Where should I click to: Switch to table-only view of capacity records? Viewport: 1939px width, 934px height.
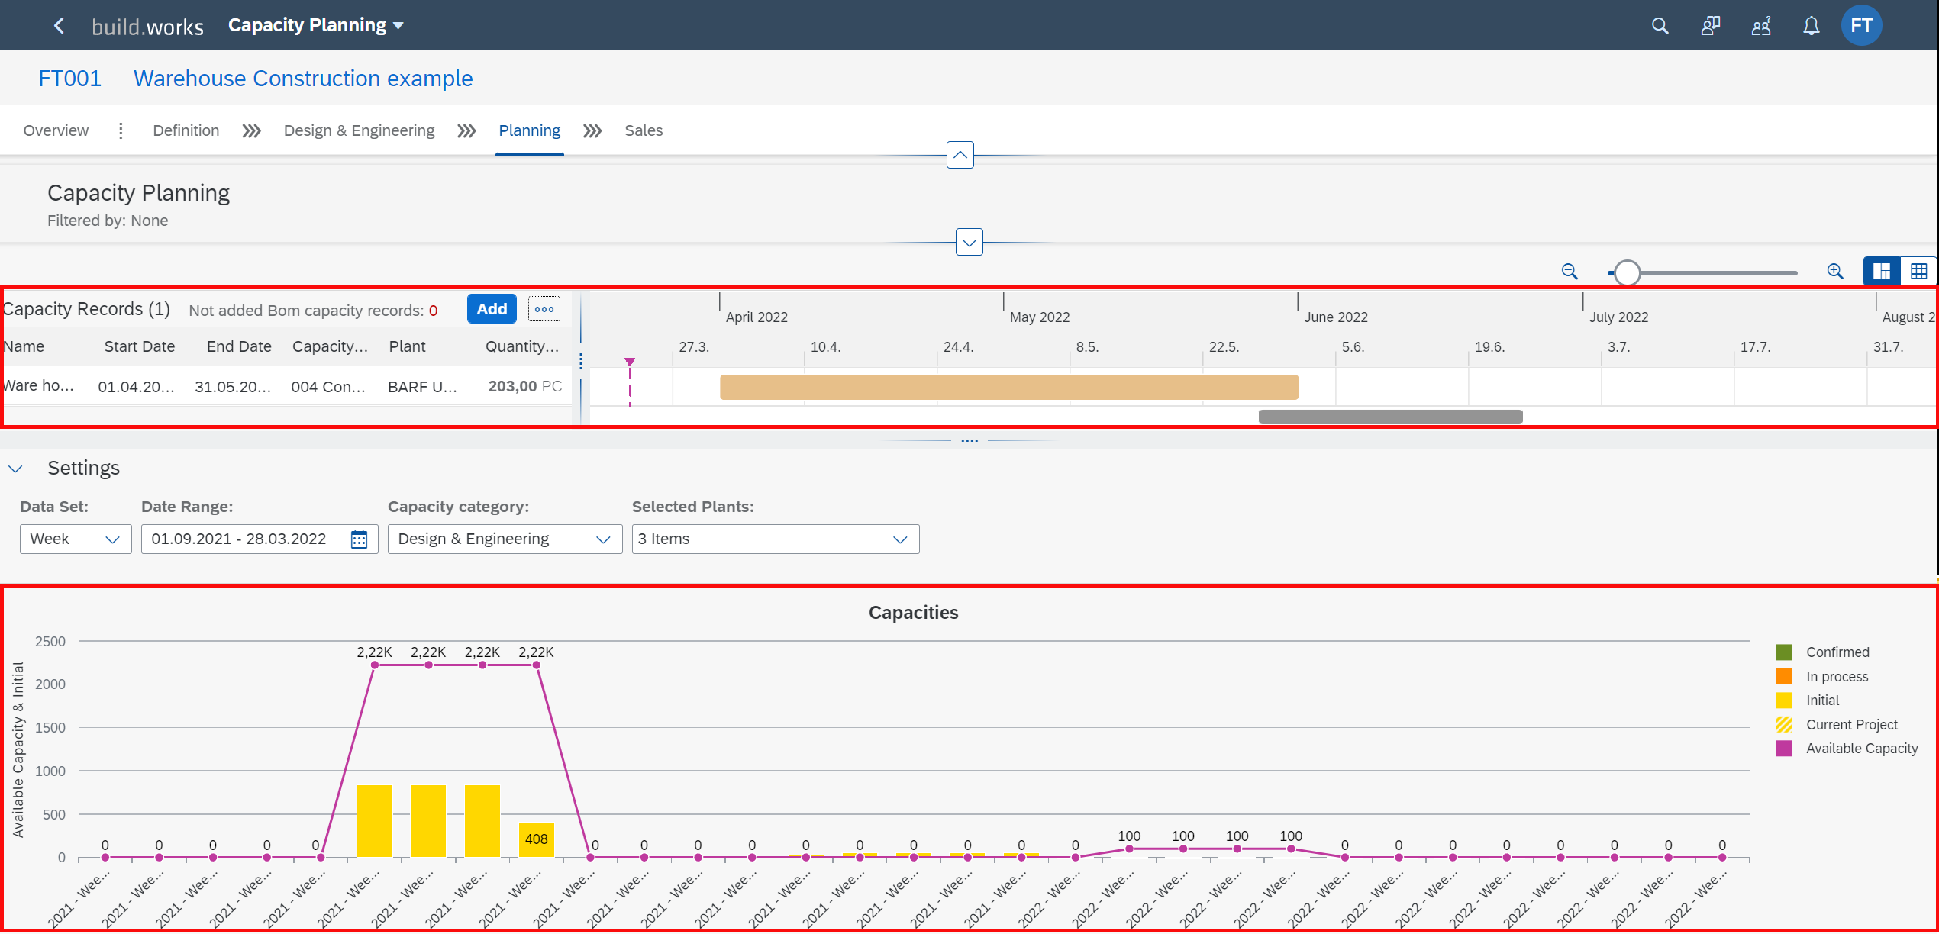(x=1920, y=271)
